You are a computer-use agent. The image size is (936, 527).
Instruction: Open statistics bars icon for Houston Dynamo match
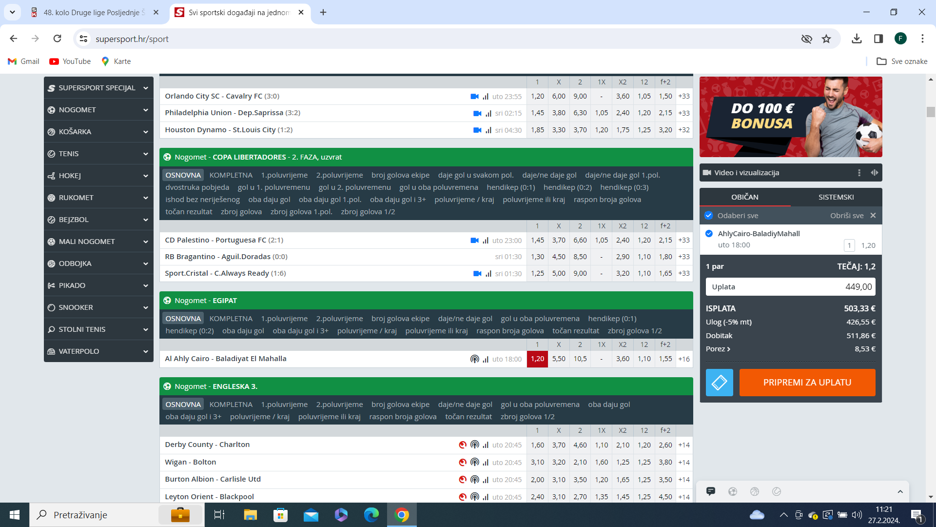488,130
